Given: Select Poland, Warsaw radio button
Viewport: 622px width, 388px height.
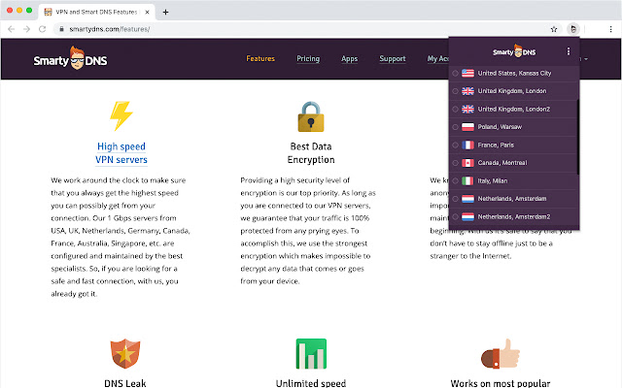Looking at the screenshot, I should point(456,127).
